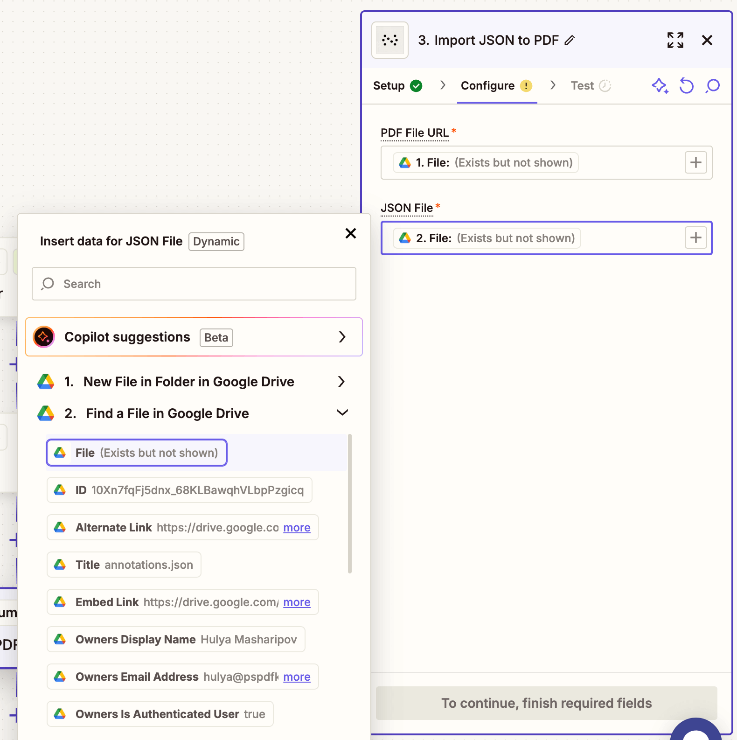Click the plus button in JSON File field
737x740 pixels.
(x=695, y=238)
